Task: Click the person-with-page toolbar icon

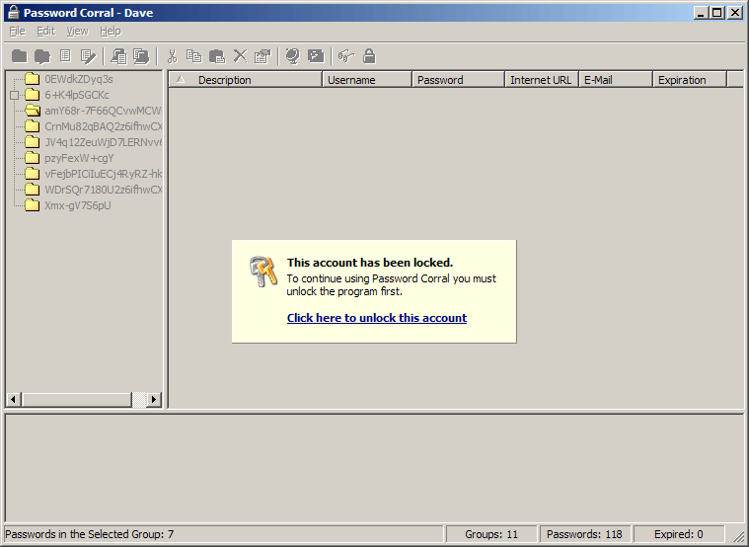Action: (118, 56)
